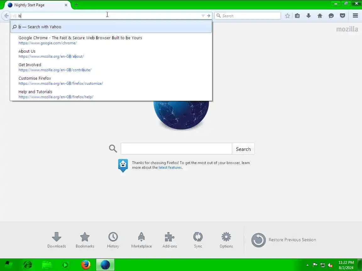This screenshot has width=362, height=271.
Task: Open Add-ons launcher icon
Action: [x=170, y=240]
